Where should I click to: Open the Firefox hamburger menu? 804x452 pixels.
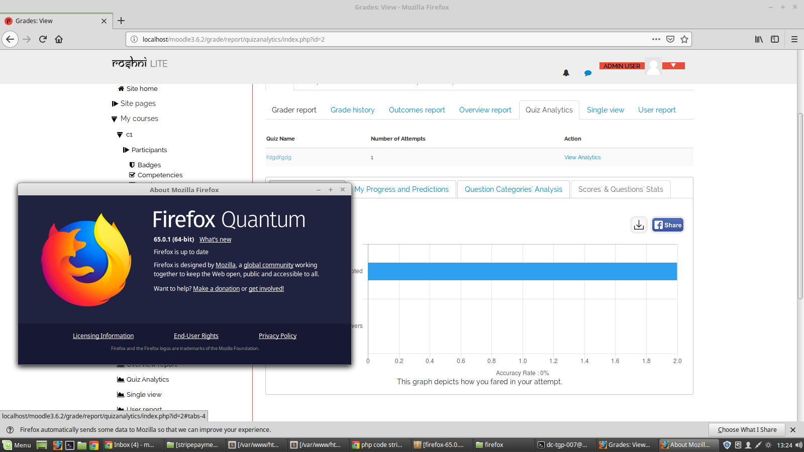coord(794,39)
